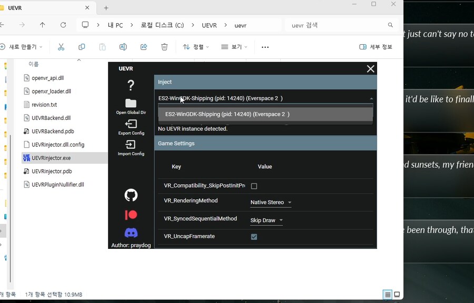This screenshot has height=303, width=474.
Task: Click the Value column header in settings table
Action: (265, 167)
